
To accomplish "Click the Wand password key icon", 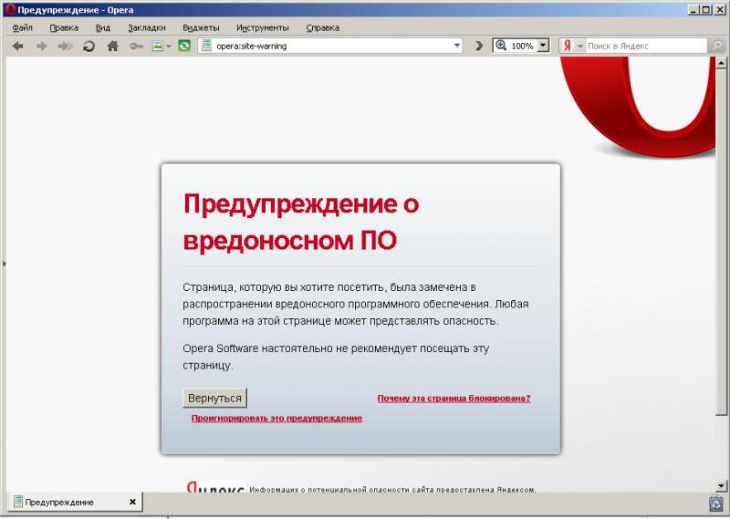I will [x=136, y=47].
